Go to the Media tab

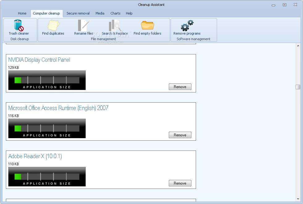(100, 13)
